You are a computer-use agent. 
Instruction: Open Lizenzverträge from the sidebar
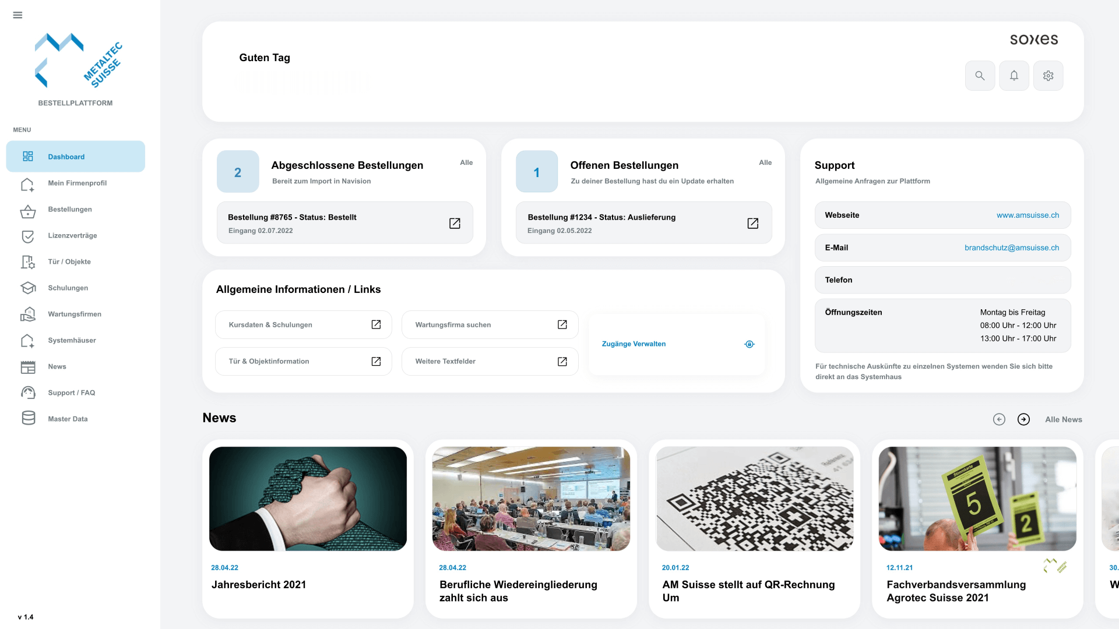coord(72,235)
